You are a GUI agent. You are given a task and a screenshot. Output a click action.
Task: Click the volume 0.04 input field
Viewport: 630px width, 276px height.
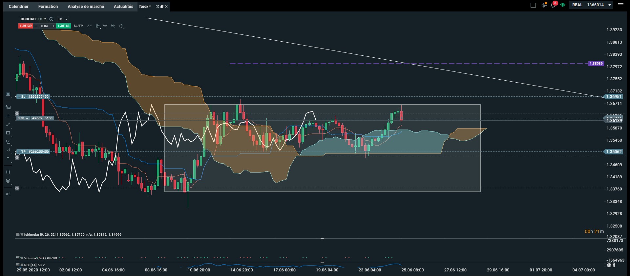point(45,26)
